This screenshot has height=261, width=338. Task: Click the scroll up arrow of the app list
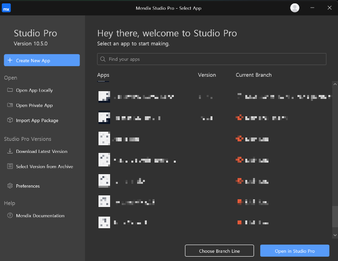pyautogui.click(x=335, y=84)
